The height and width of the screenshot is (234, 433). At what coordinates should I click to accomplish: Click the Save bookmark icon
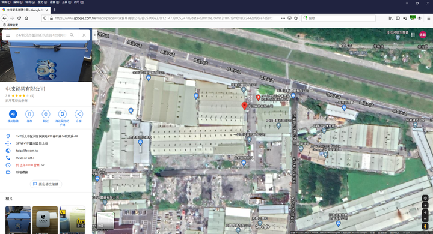click(x=29, y=114)
